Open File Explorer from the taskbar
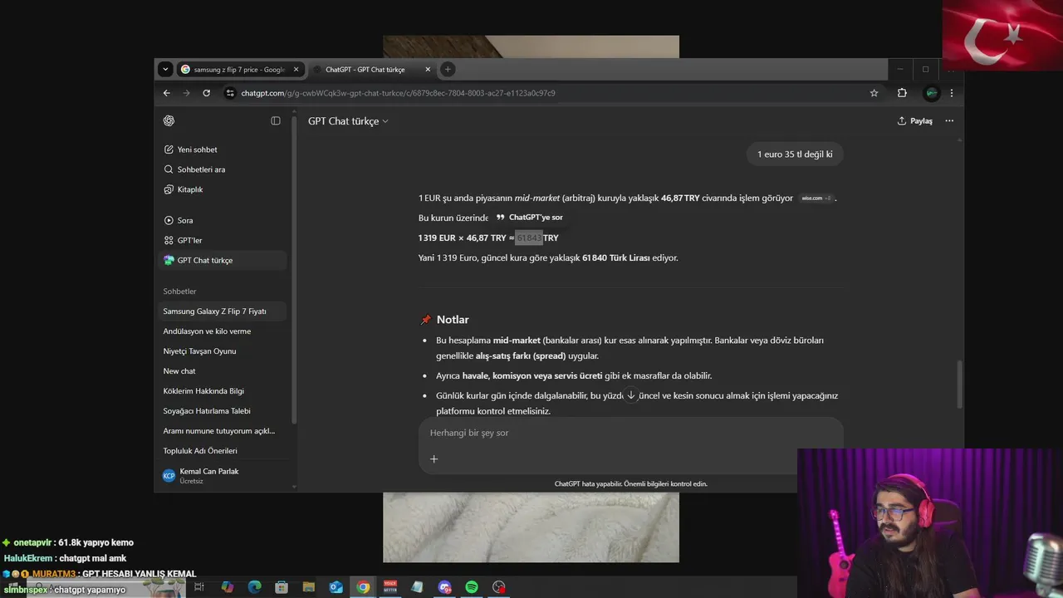This screenshot has width=1063, height=598. [x=309, y=587]
